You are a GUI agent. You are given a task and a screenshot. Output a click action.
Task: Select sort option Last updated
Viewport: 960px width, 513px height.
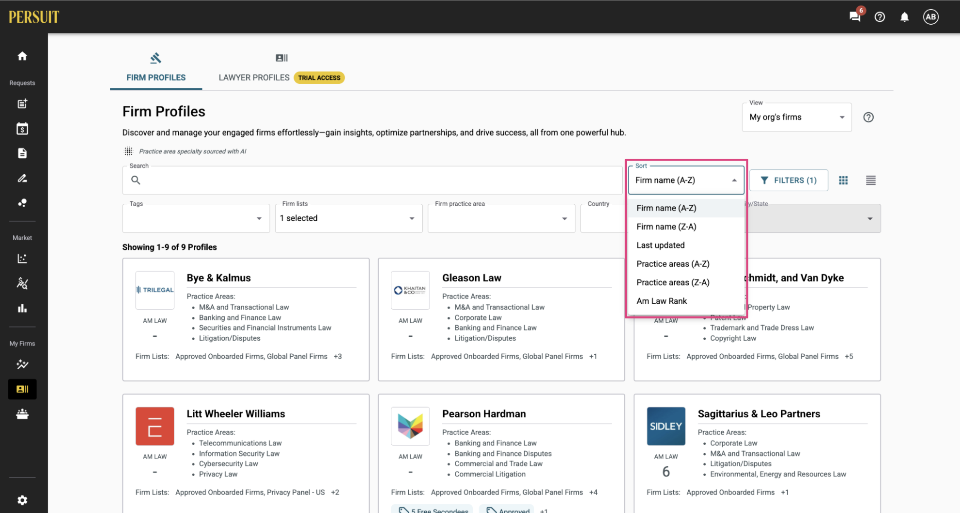686,245
